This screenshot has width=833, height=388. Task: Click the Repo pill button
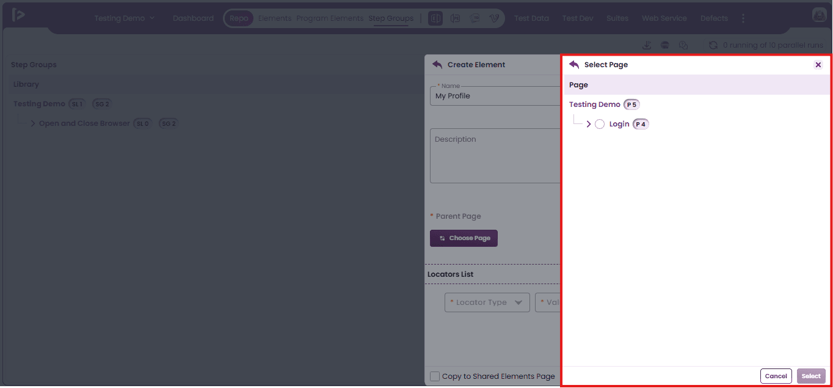(x=239, y=18)
